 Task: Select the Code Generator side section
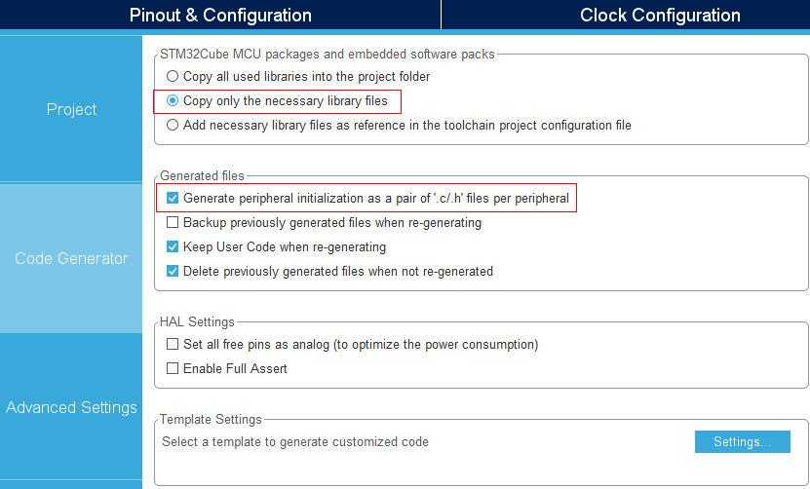point(71,258)
